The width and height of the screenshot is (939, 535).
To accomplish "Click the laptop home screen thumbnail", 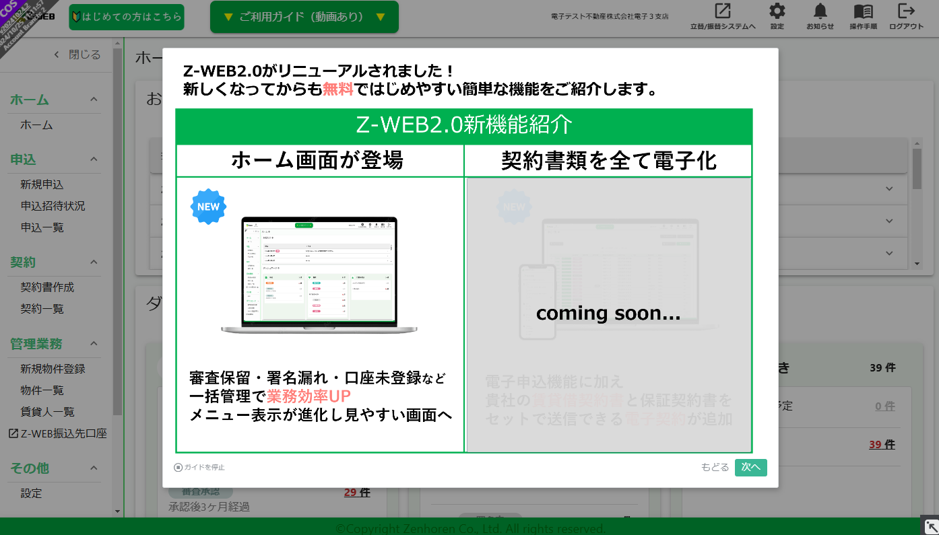I will pos(319,275).
